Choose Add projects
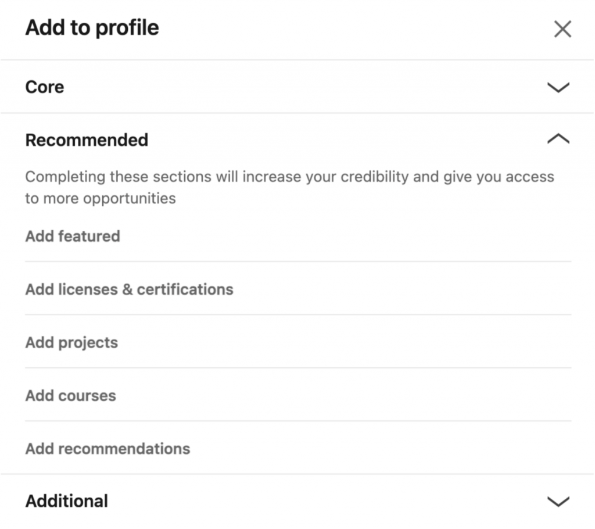 (x=71, y=342)
